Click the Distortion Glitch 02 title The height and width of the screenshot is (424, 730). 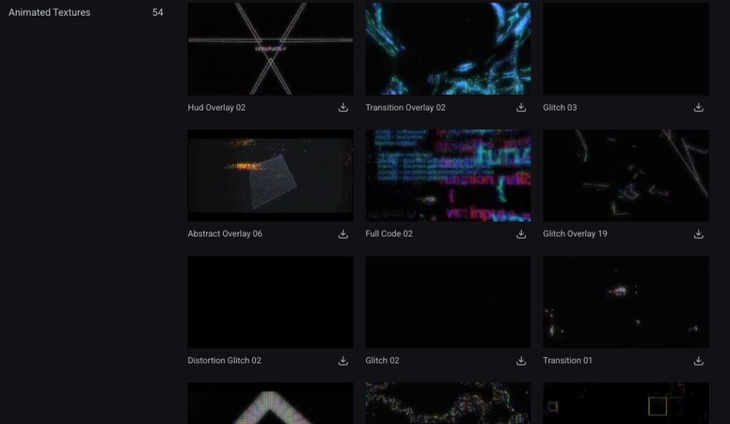(x=224, y=361)
